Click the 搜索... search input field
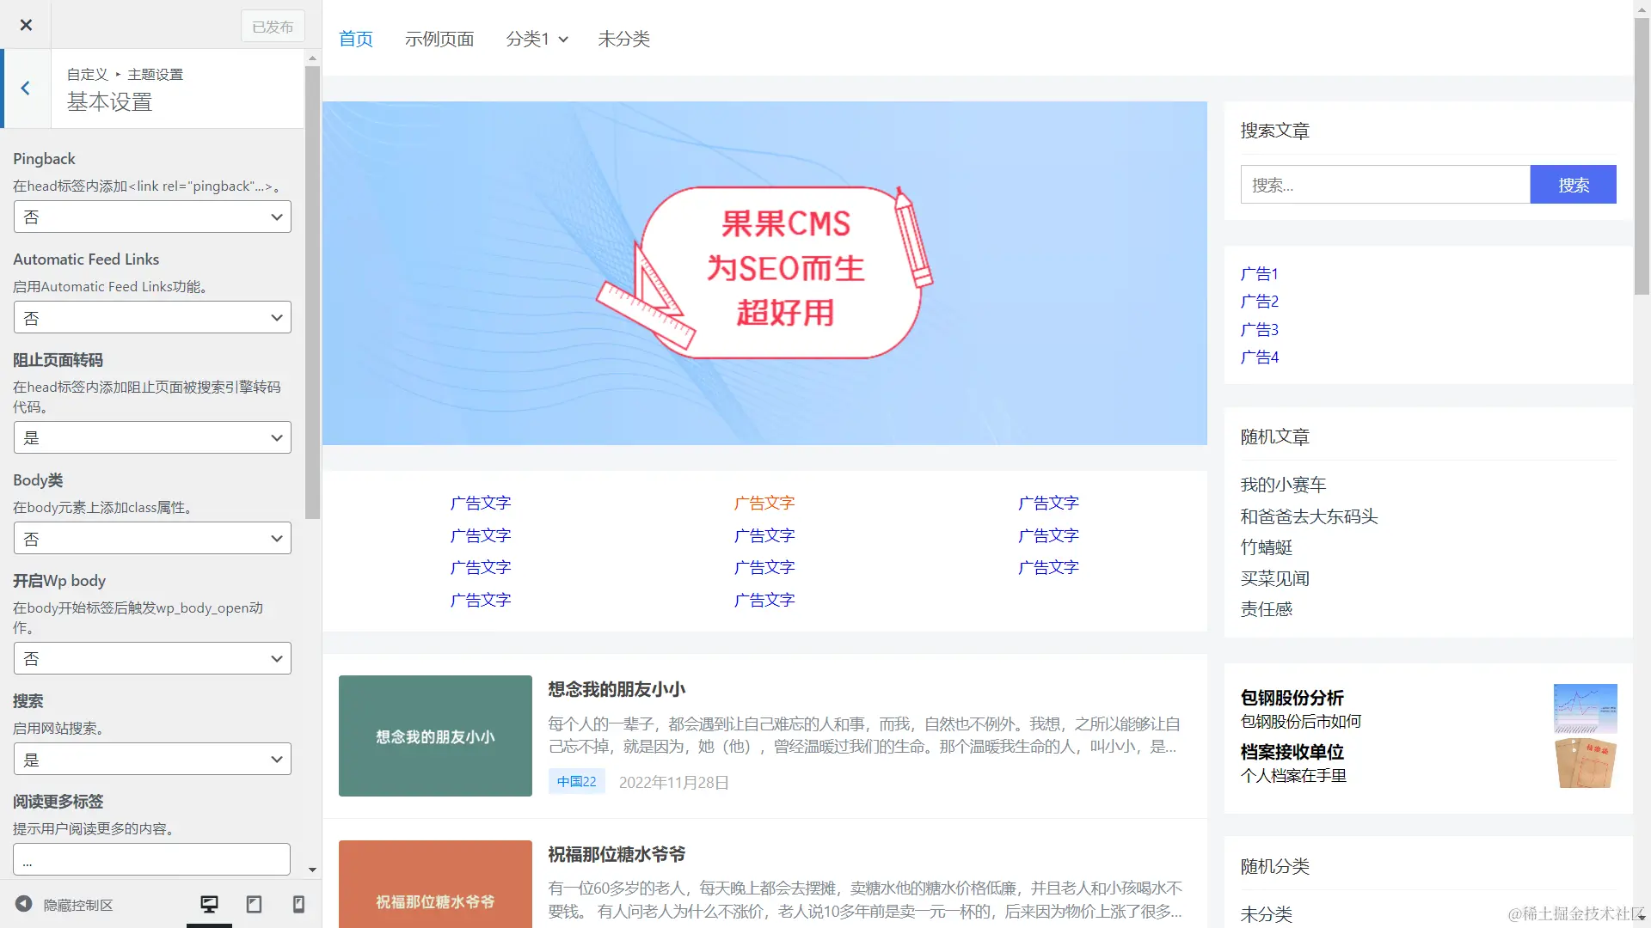 click(x=1384, y=185)
